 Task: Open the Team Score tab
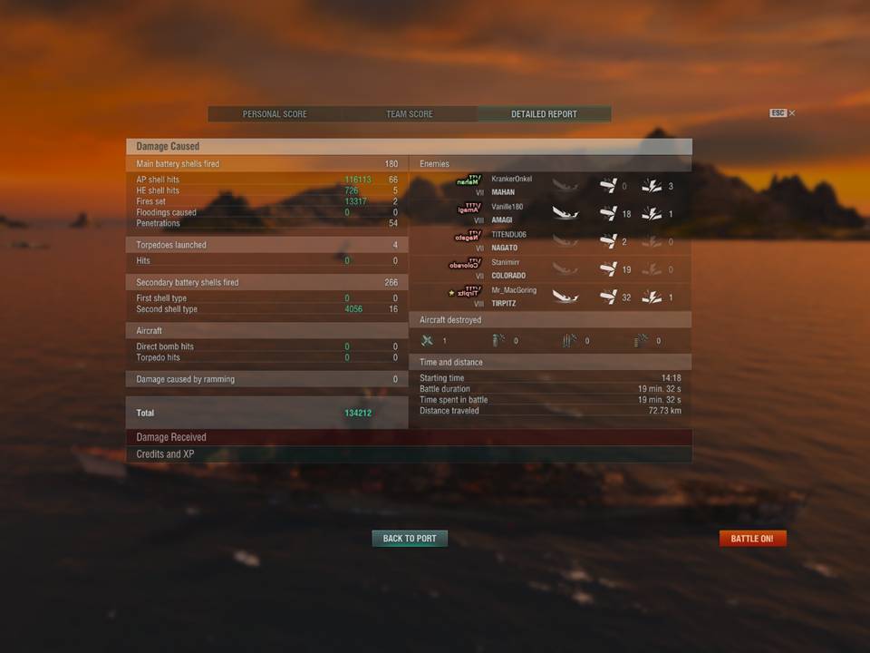tap(410, 114)
